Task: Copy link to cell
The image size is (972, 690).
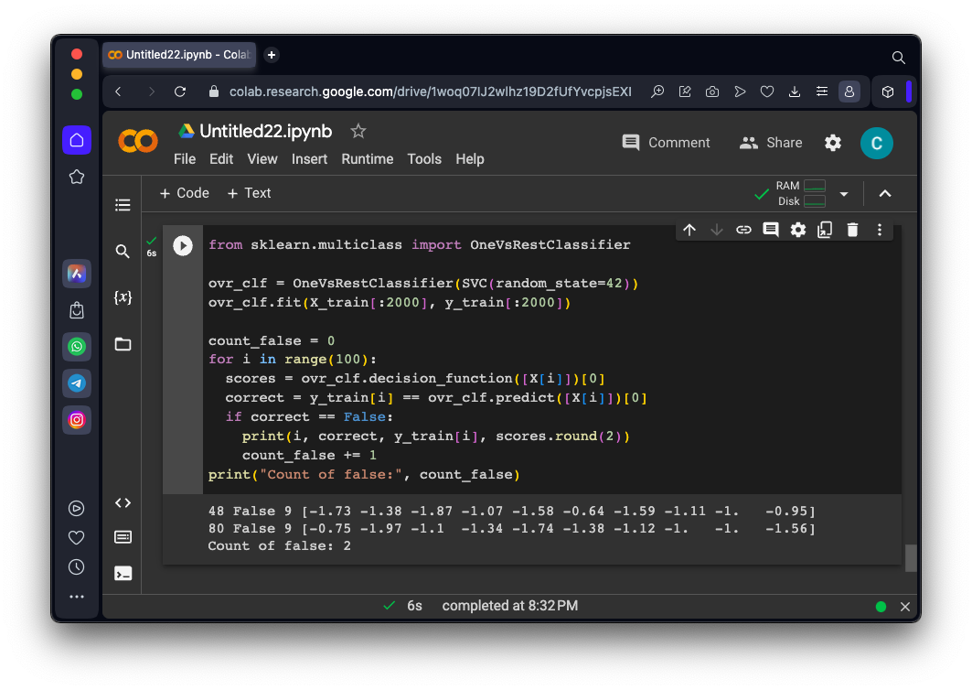Action: click(743, 230)
